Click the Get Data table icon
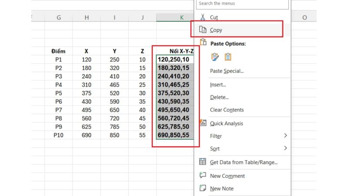 pos(202,162)
